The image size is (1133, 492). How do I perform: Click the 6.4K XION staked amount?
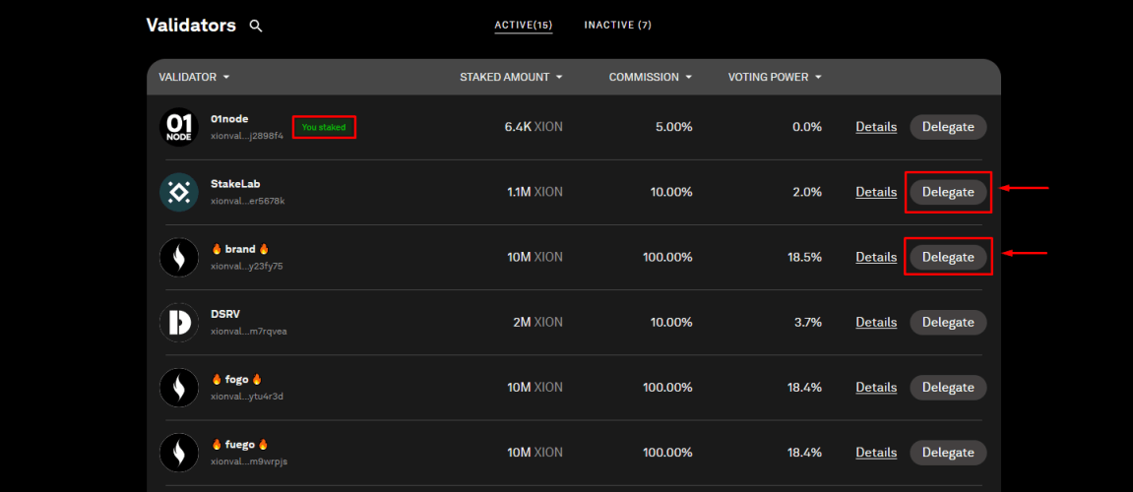[x=534, y=127]
